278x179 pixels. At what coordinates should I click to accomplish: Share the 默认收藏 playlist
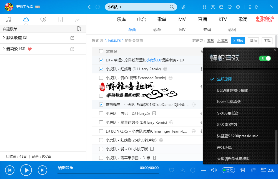point(72,38)
